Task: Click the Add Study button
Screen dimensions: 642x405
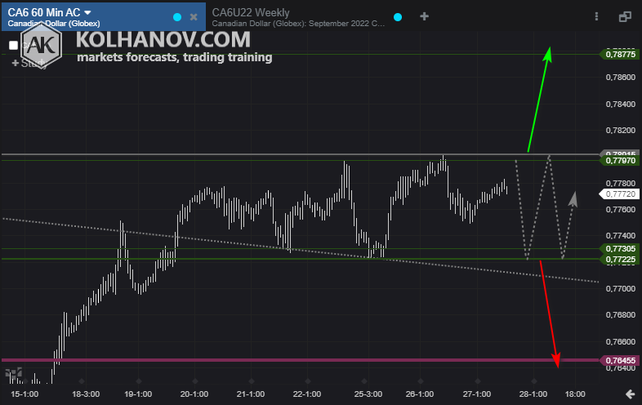Action: point(29,62)
